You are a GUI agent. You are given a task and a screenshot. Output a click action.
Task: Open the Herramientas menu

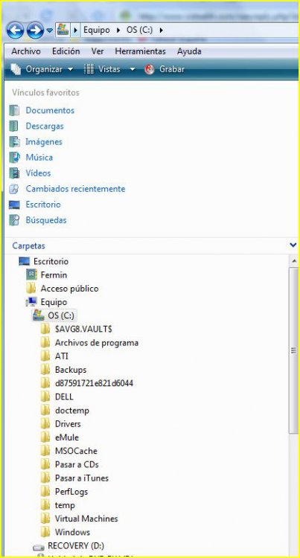(x=140, y=51)
